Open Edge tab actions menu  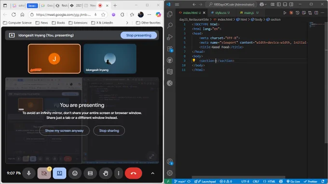point(5,6)
